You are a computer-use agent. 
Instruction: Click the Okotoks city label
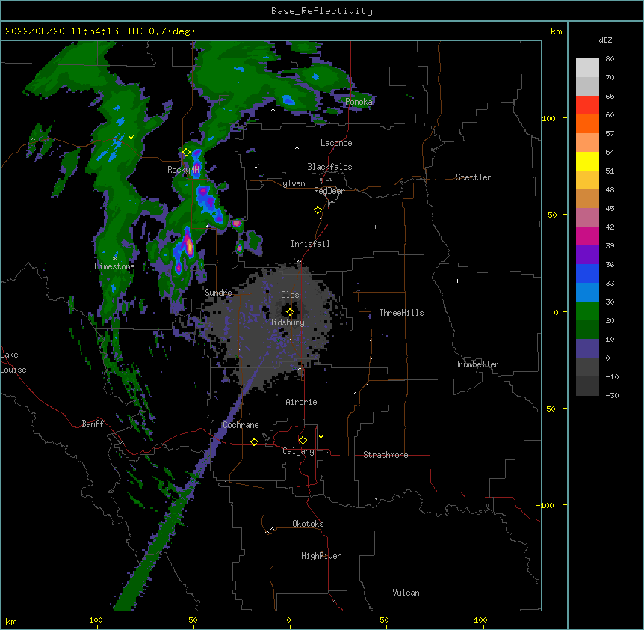tap(308, 524)
